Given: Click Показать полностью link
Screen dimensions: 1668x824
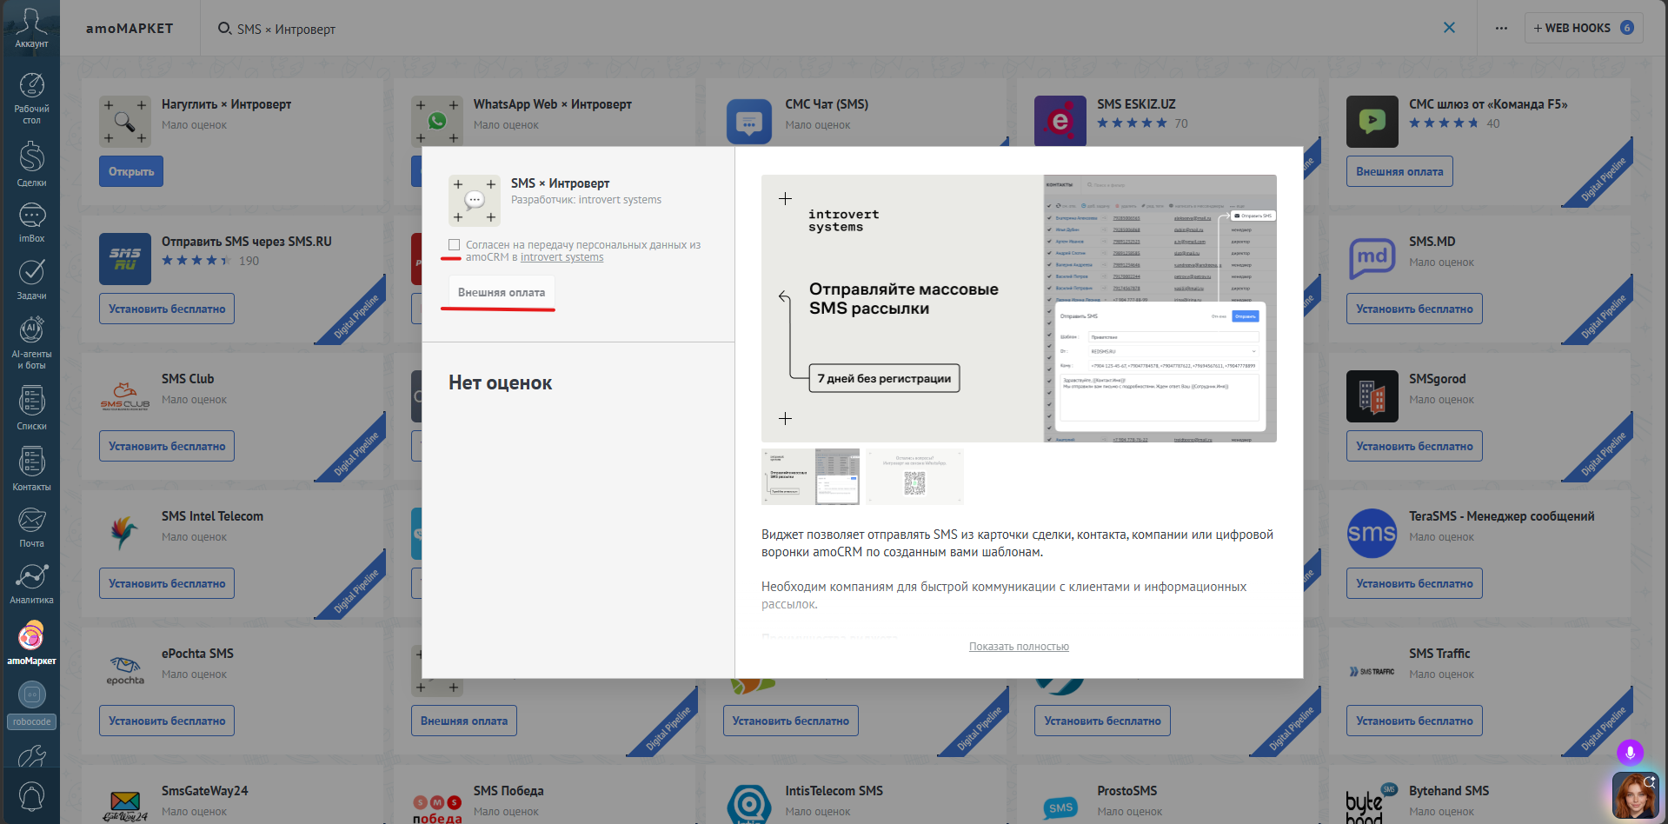Looking at the screenshot, I should click(x=1019, y=647).
